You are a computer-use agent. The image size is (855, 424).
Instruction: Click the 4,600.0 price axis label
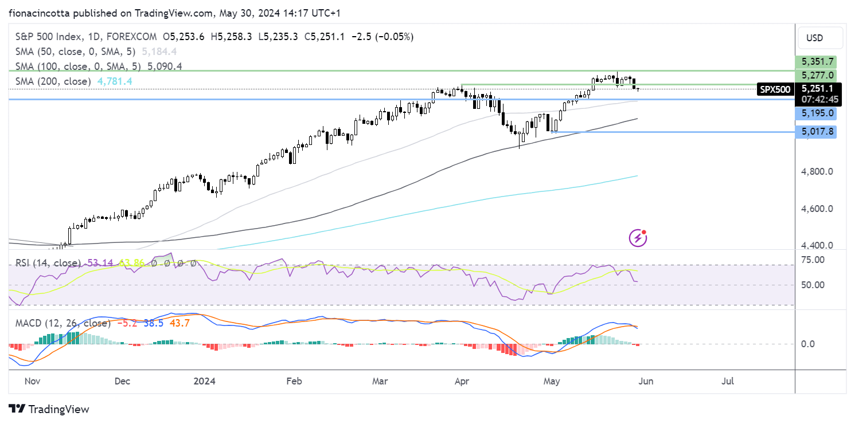tap(817, 209)
